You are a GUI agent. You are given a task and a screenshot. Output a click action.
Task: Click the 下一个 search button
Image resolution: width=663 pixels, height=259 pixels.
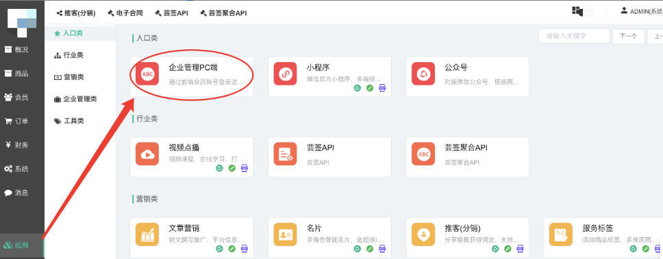628,36
